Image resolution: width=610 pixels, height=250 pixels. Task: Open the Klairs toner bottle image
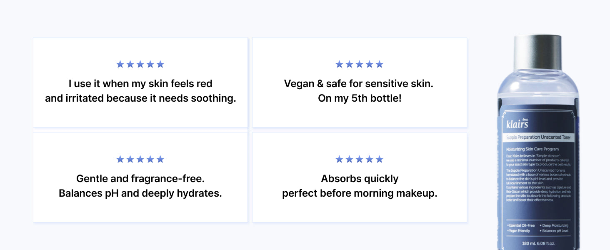(x=537, y=142)
